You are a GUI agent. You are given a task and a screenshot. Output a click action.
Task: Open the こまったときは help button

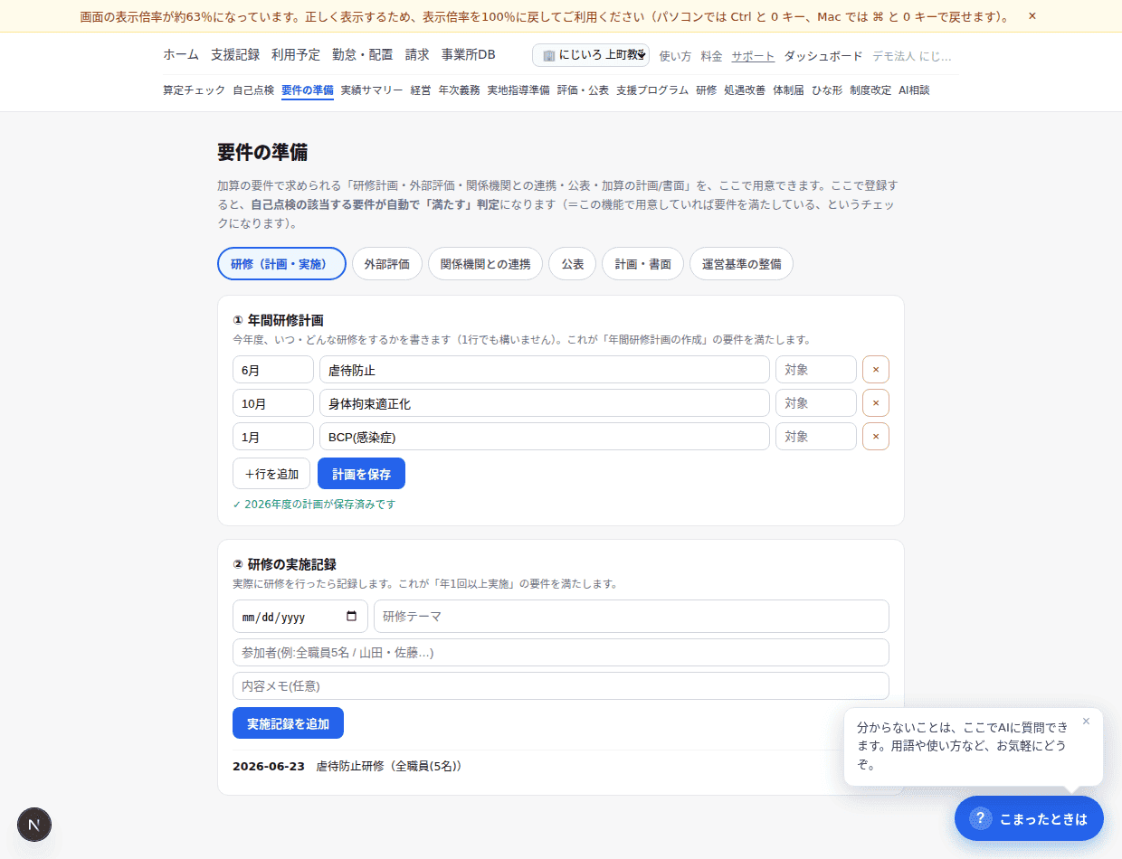(x=1029, y=818)
